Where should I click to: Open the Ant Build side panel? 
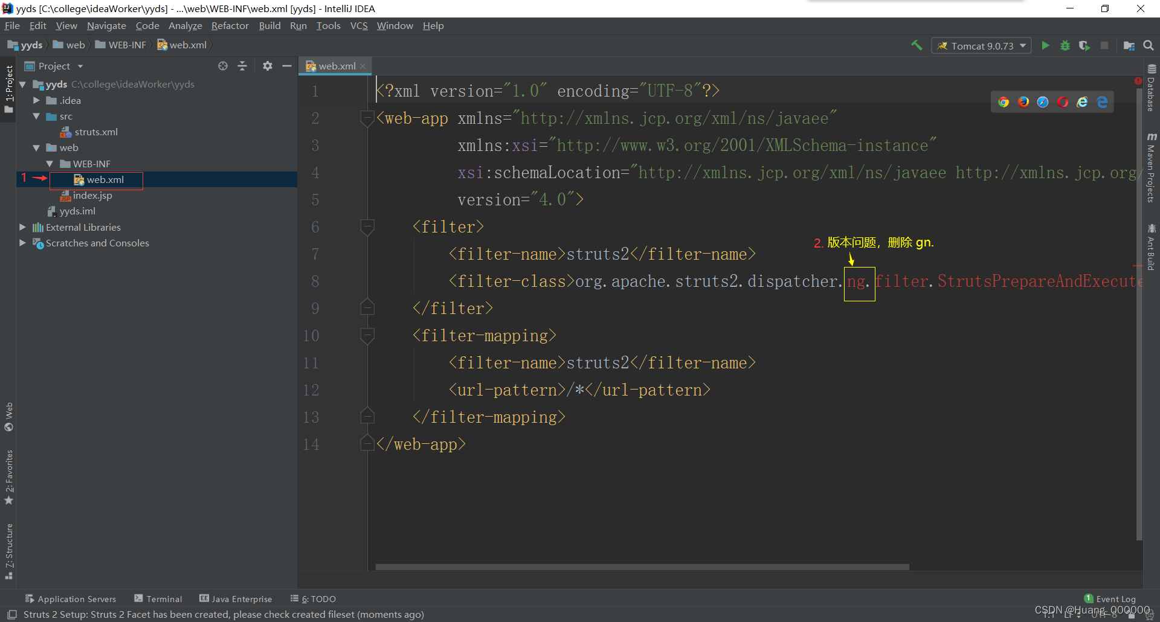pyautogui.click(x=1152, y=246)
